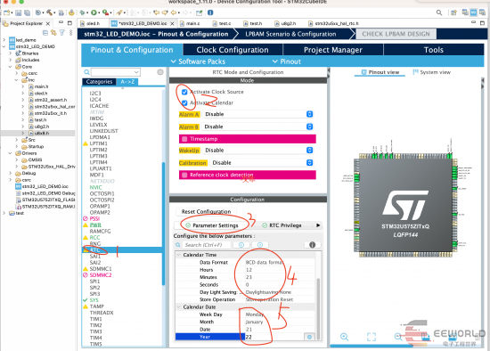Switch to the Clock Configuration tab
This screenshot has height=351, width=490.
pyautogui.click(x=233, y=50)
